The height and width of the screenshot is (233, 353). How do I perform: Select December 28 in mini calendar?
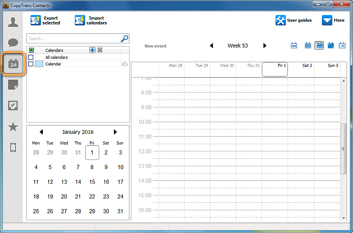click(x=36, y=153)
